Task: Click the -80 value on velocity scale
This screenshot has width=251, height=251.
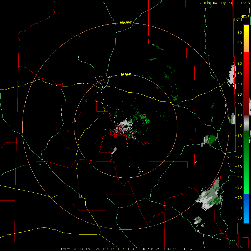Action: tap(238, 208)
